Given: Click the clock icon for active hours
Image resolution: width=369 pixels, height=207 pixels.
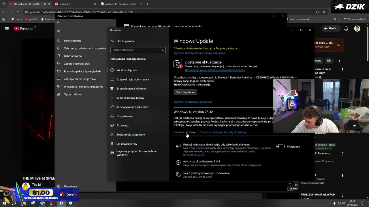Looking at the screenshot, I should pyautogui.click(x=178, y=174).
